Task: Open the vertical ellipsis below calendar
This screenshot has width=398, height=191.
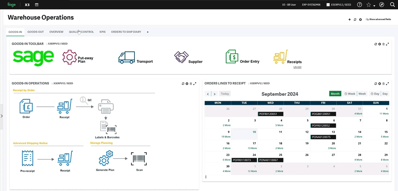Action: (x=206, y=177)
